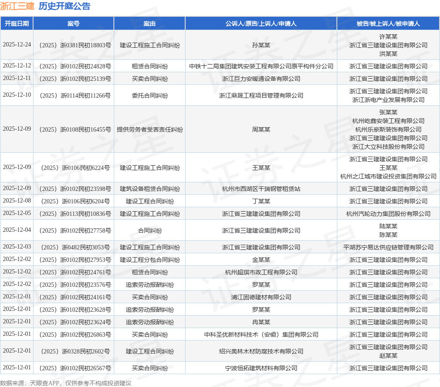The height and width of the screenshot is (387, 440).
Task: Click defendant 杭州之江城市建设投资集团有限公司
Action: [388, 176]
